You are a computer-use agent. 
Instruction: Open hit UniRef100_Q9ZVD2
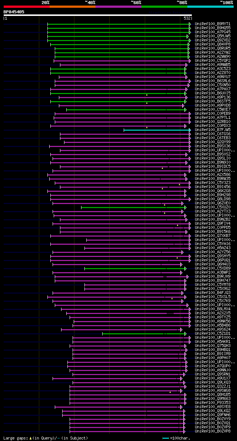click(x=213, y=40)
